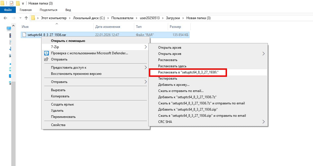Click Свойства in the context menu

coord(58,125)
